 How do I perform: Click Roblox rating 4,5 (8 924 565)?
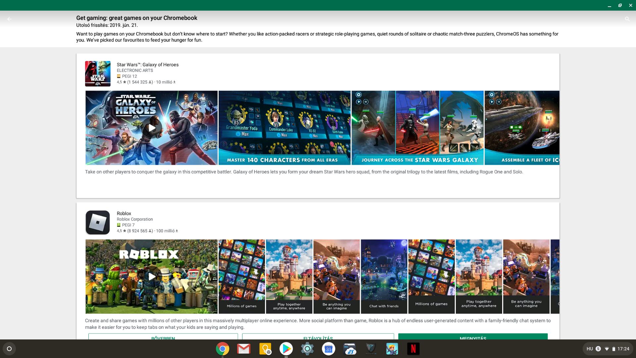point(134,231)
